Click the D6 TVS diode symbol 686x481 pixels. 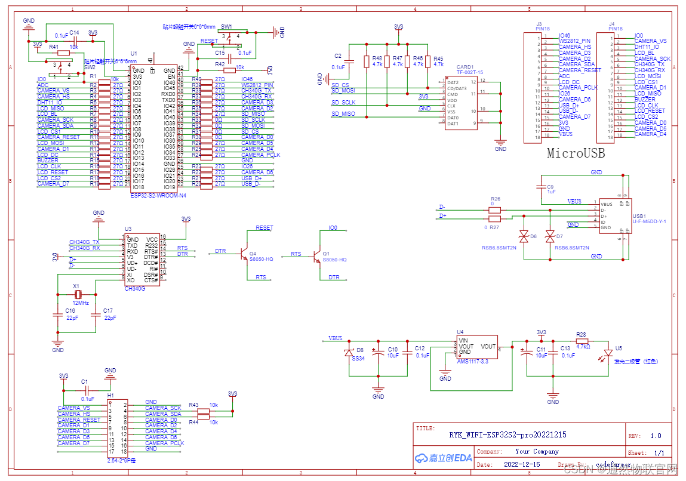pos(524,236)
